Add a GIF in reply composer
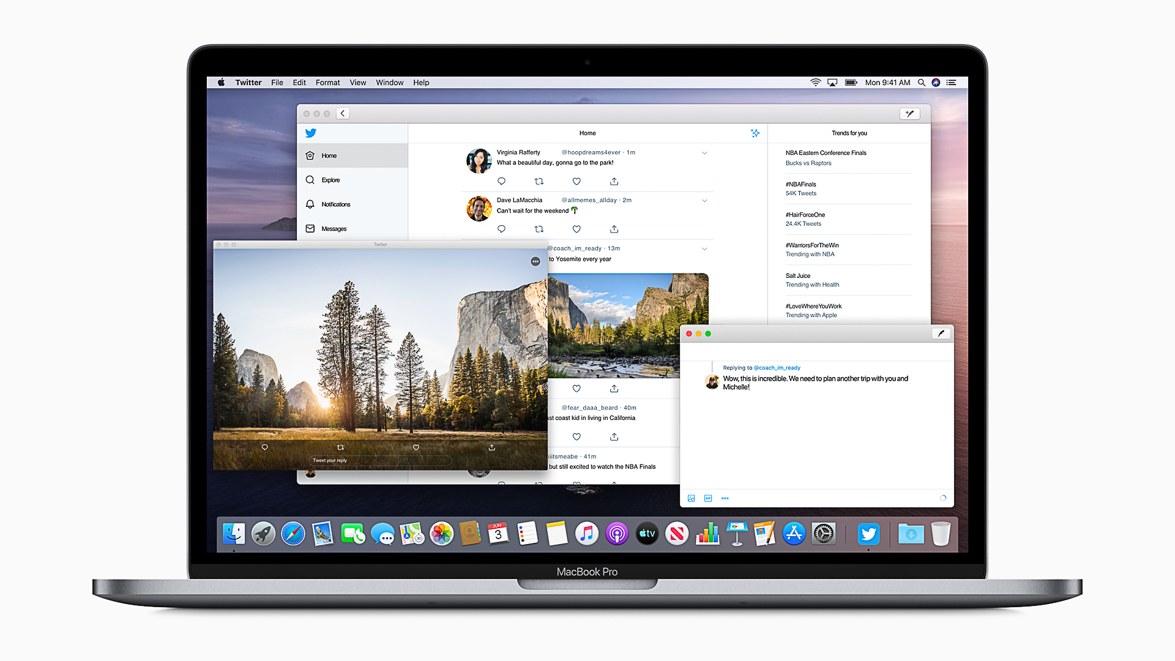The width and height of the screenshot is (1175, 661). coord(708,498)
